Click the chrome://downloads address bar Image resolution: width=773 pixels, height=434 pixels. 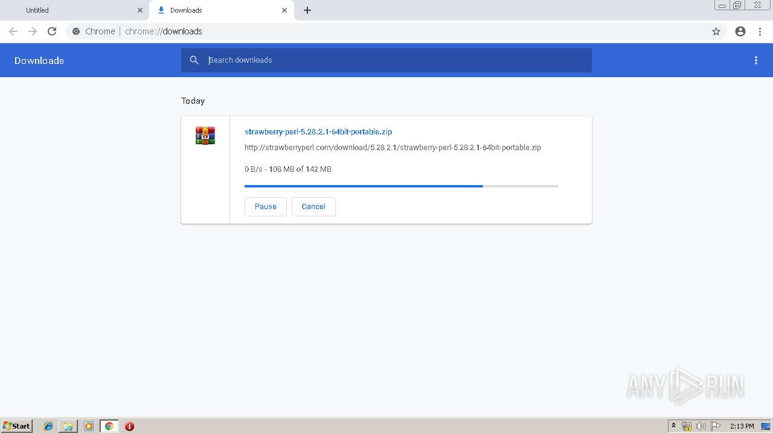(x=386, y=31)
